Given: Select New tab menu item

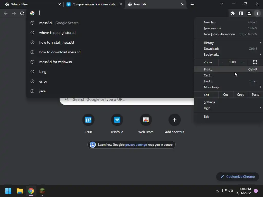Looking at the screenshot, I should click(x=228, y=22).
